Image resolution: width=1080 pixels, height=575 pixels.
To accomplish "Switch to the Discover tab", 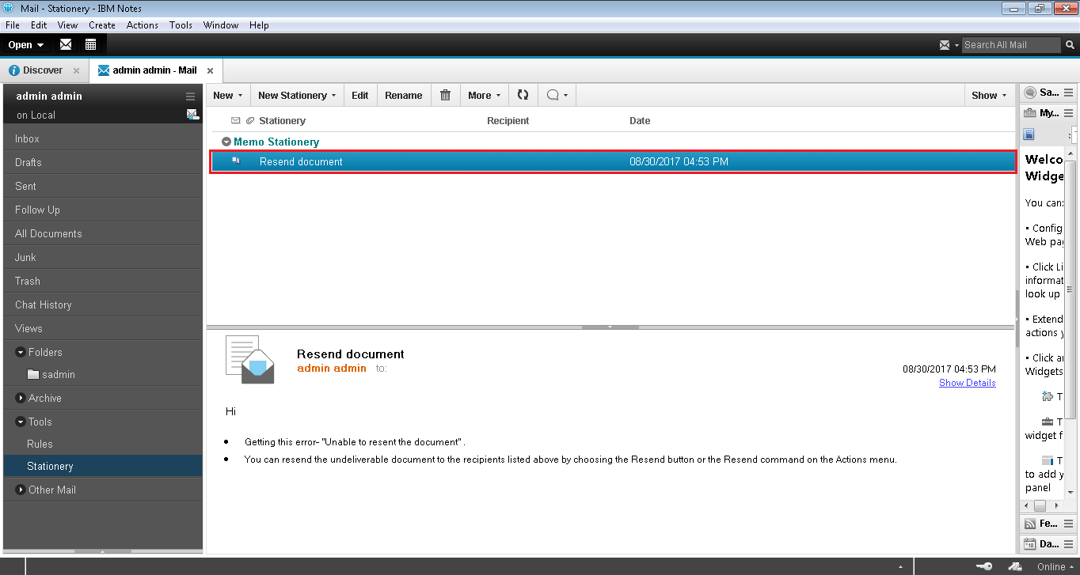I will click(x=43, y=70).
